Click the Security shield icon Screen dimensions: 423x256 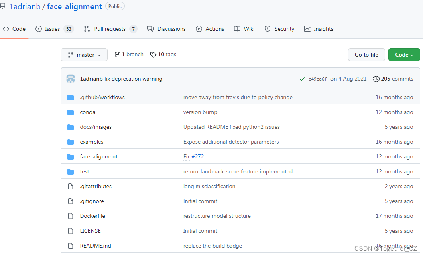click(268, 28)
